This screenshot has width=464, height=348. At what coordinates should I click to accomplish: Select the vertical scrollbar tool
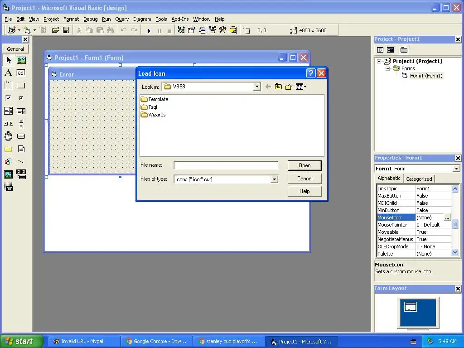(x=21, y=123)
